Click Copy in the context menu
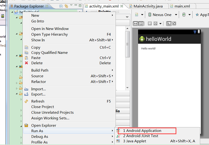Screen dimensions: 209x145 69,47
